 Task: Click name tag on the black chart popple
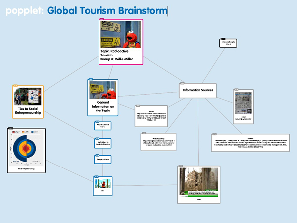pyautogui.click(x=10, y=128)
